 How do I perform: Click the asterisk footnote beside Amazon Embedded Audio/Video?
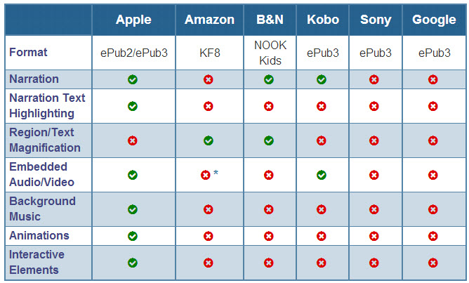pyautogui.click(x=216, y=173)
